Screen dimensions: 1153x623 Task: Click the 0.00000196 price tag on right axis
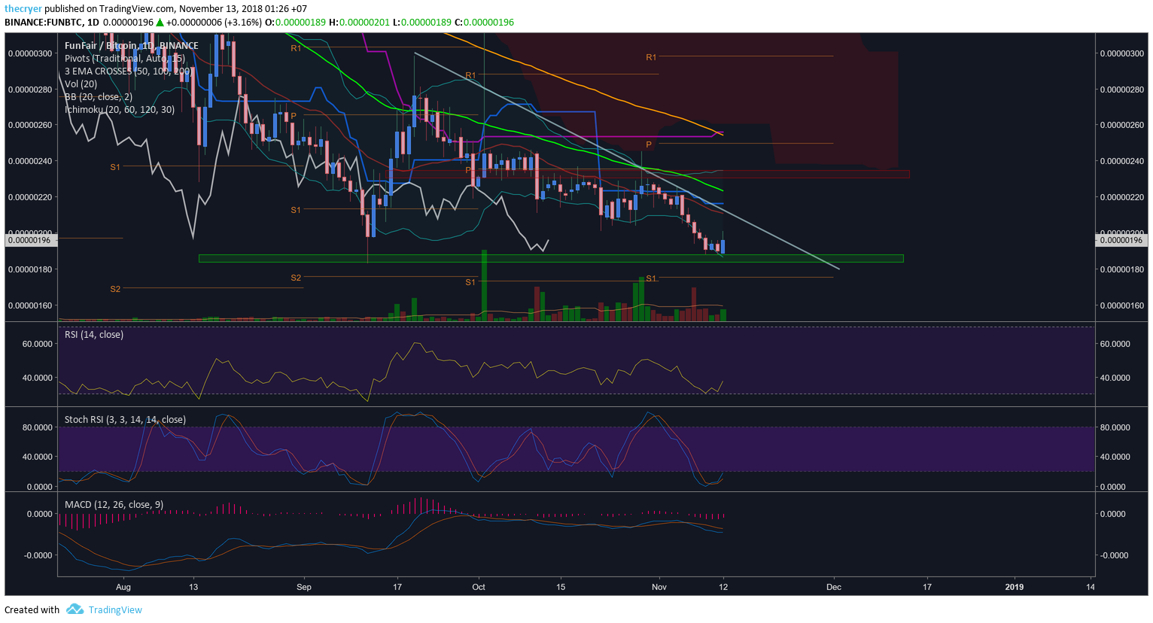coord(1121,240)
